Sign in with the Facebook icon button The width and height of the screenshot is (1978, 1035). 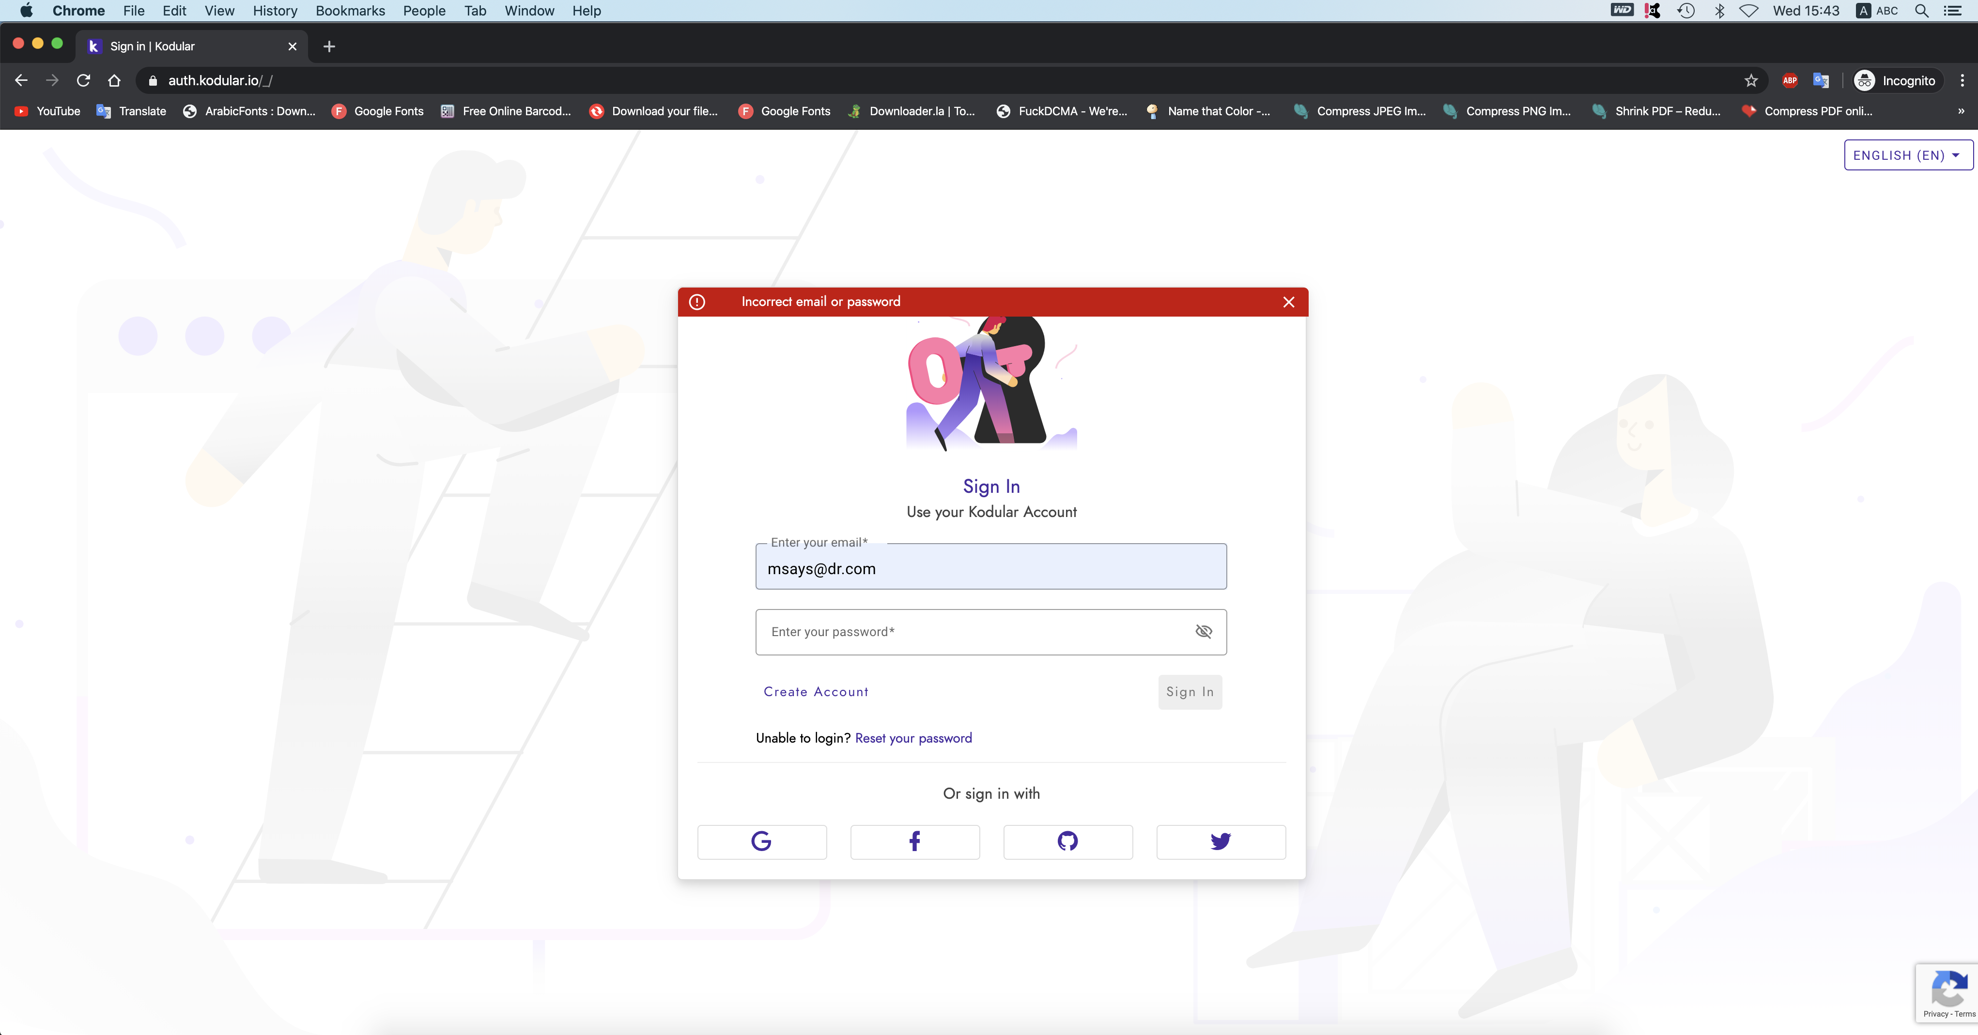914,842
